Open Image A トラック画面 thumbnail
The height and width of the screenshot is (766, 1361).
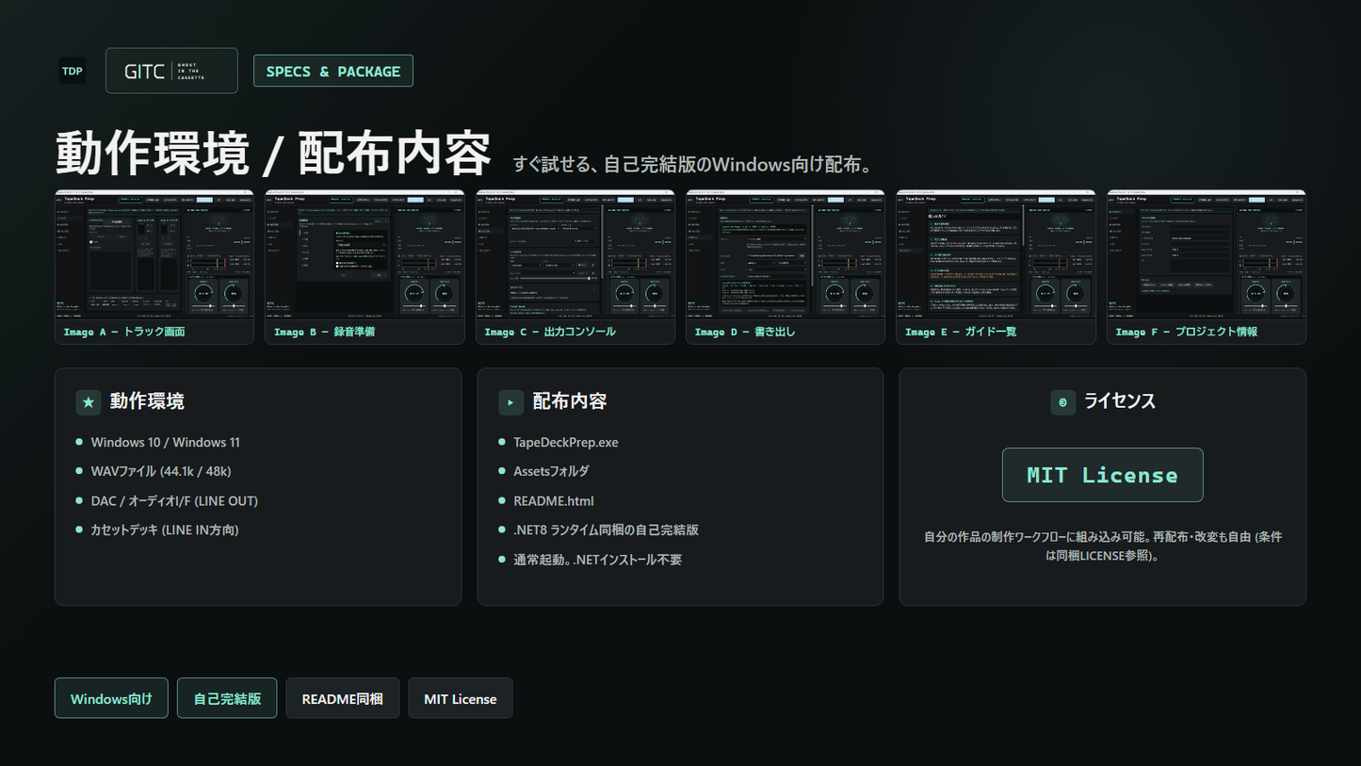[x=154, y=267]
